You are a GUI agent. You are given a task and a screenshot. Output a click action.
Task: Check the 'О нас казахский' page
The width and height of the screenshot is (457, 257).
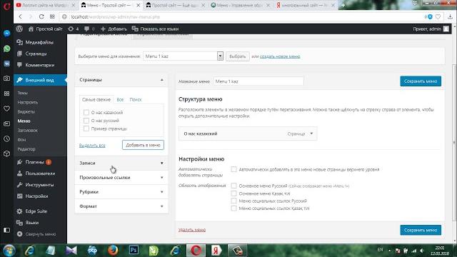86,113
